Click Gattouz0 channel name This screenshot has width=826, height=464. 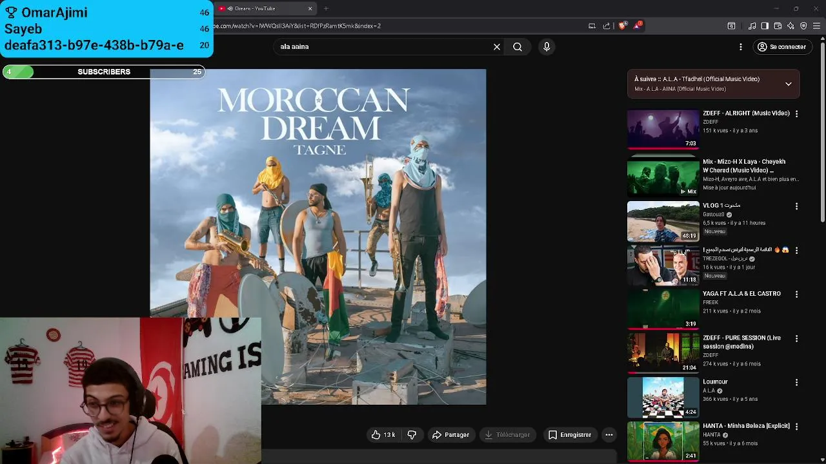pyautogui.click(x=714, y=215)
